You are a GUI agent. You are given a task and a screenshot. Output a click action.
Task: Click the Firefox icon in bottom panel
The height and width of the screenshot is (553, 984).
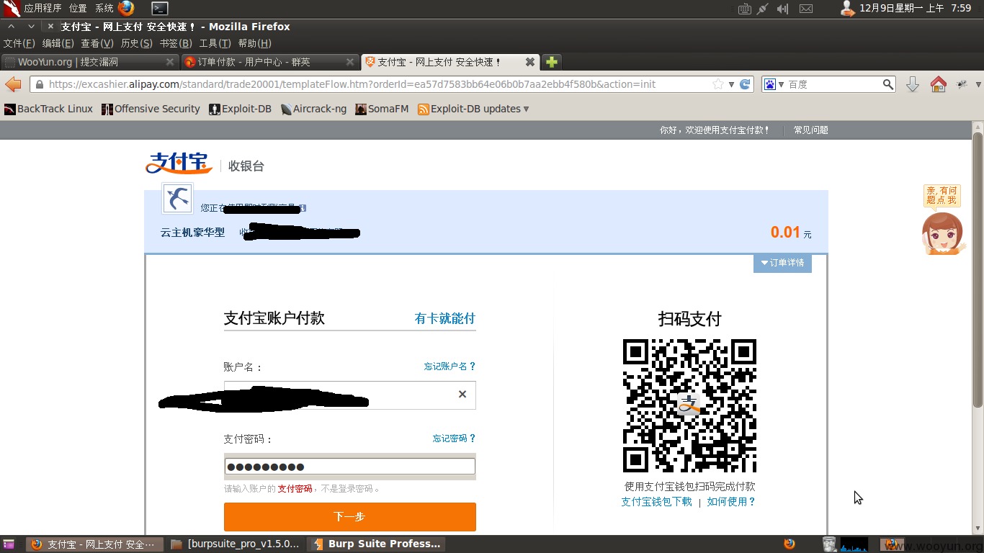coord(790,544)
